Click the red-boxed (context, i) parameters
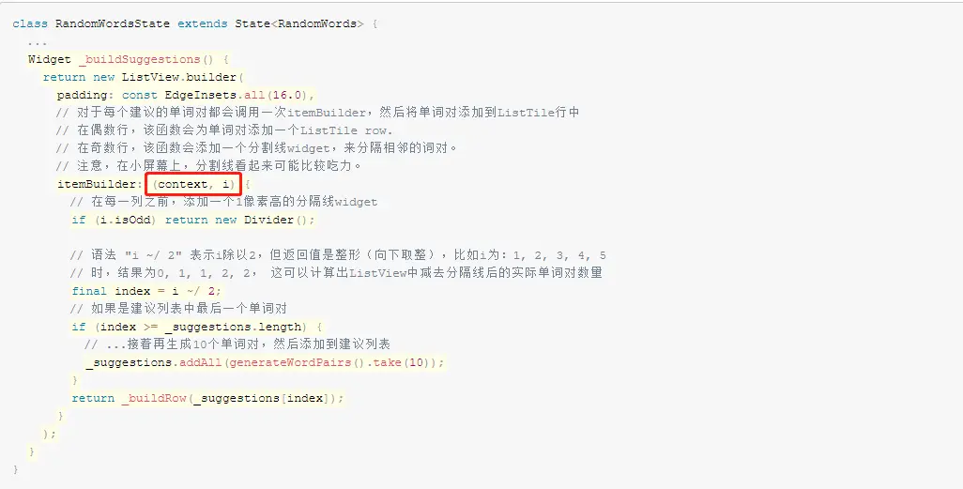This screenshot has width=963, height=489. click(193, 184)
